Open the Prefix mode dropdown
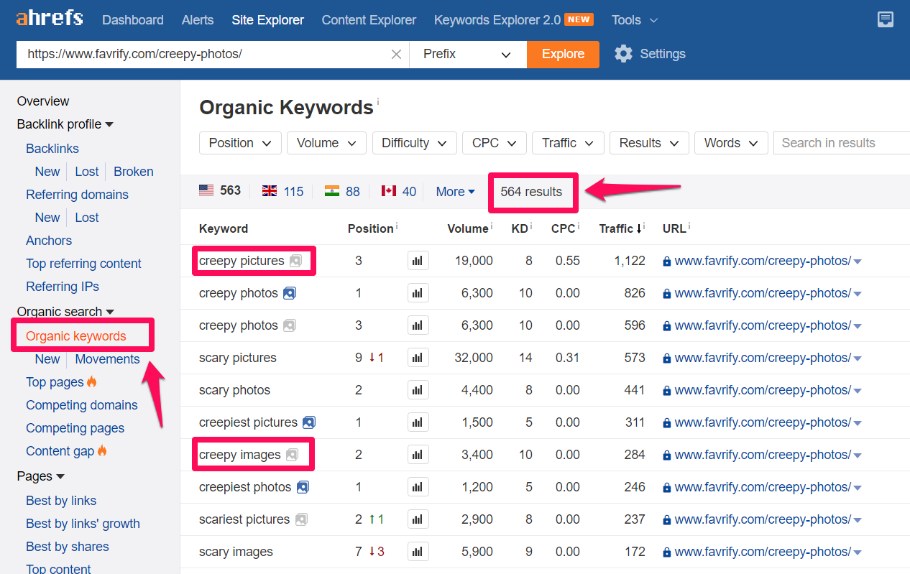The image size is (910, 574). tap(467, 55)
